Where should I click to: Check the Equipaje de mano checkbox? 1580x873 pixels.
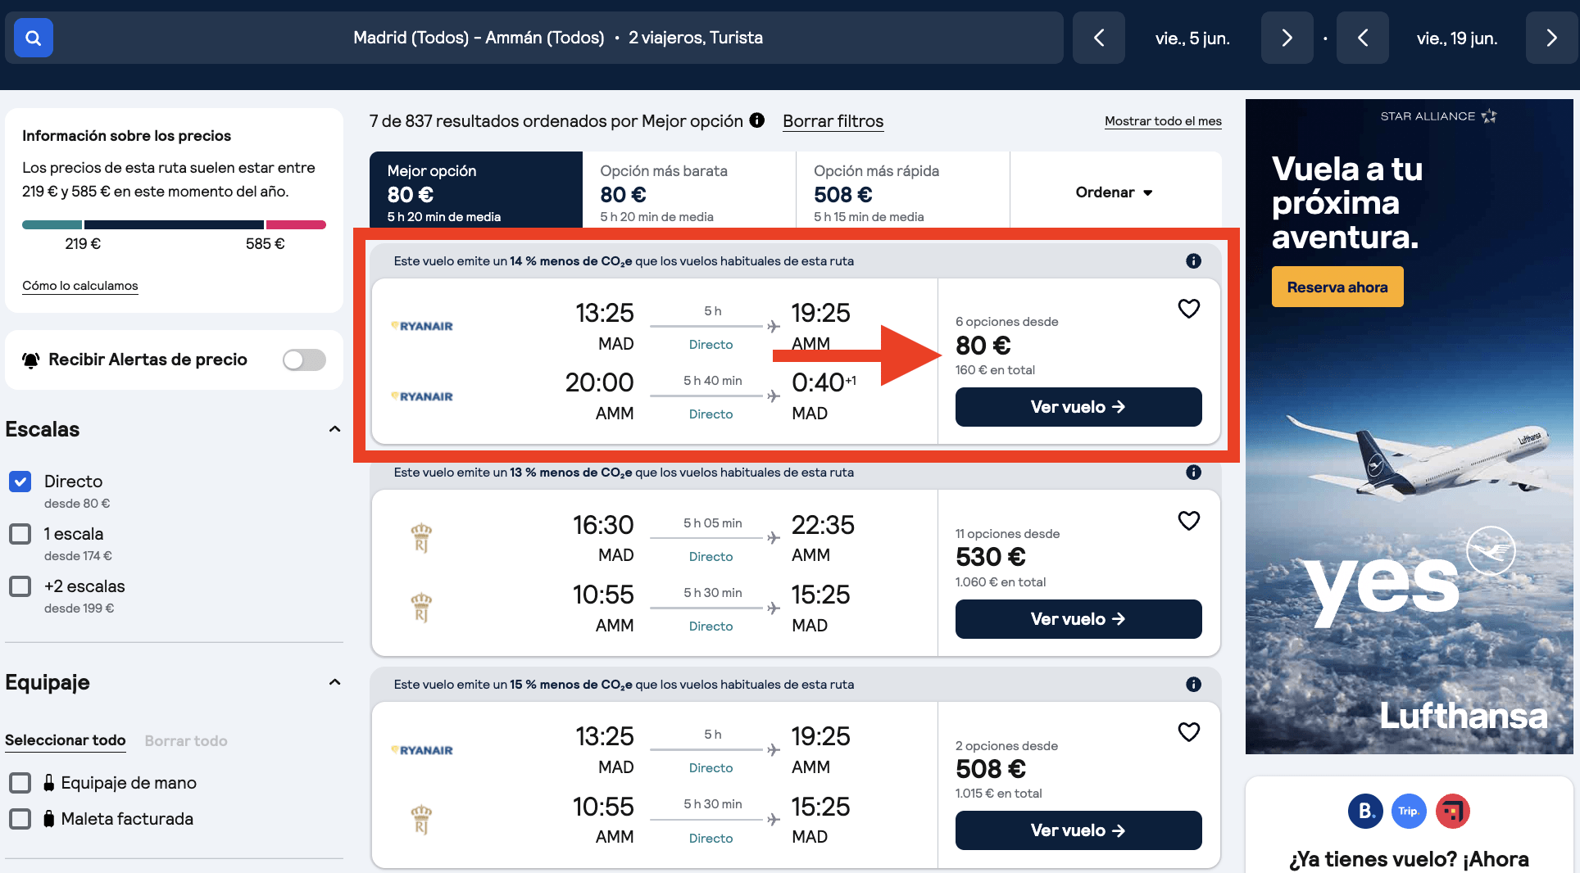click(x=20, y=783)
